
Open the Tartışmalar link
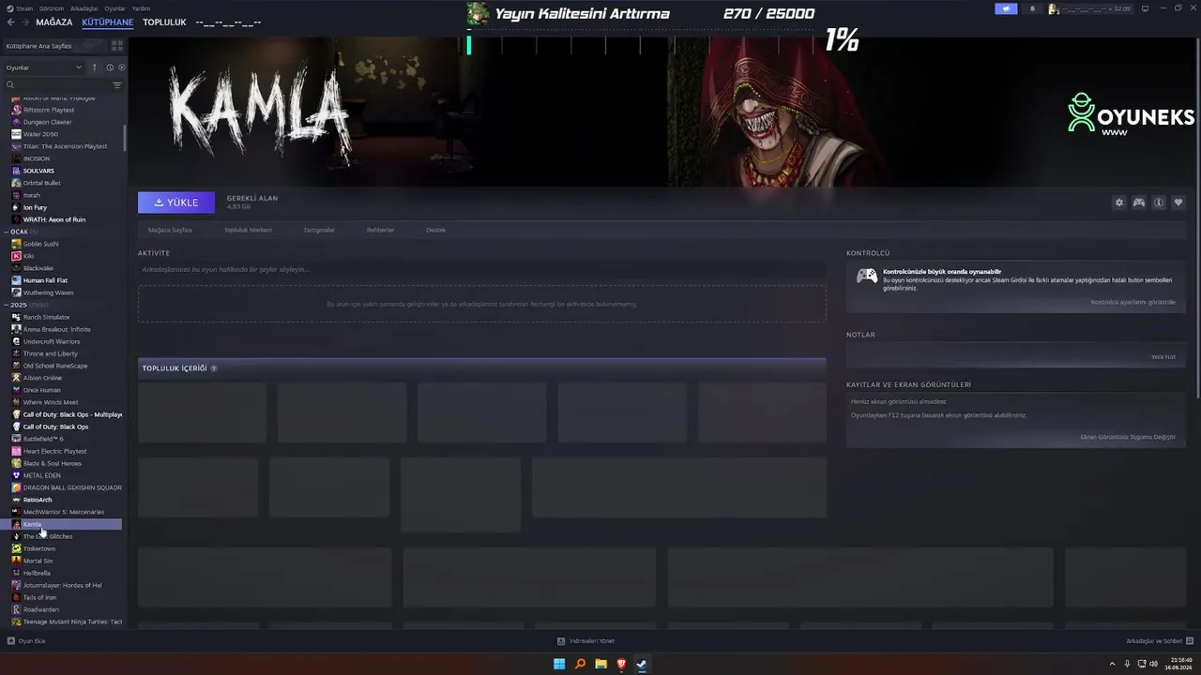coord(319,230)
